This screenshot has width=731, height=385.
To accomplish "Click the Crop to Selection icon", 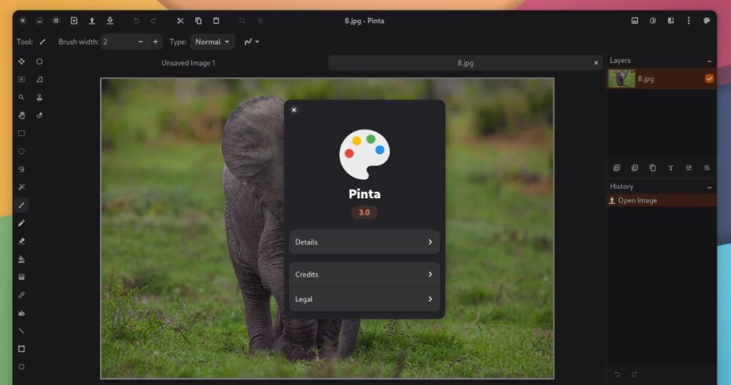I will click(242, 21).
